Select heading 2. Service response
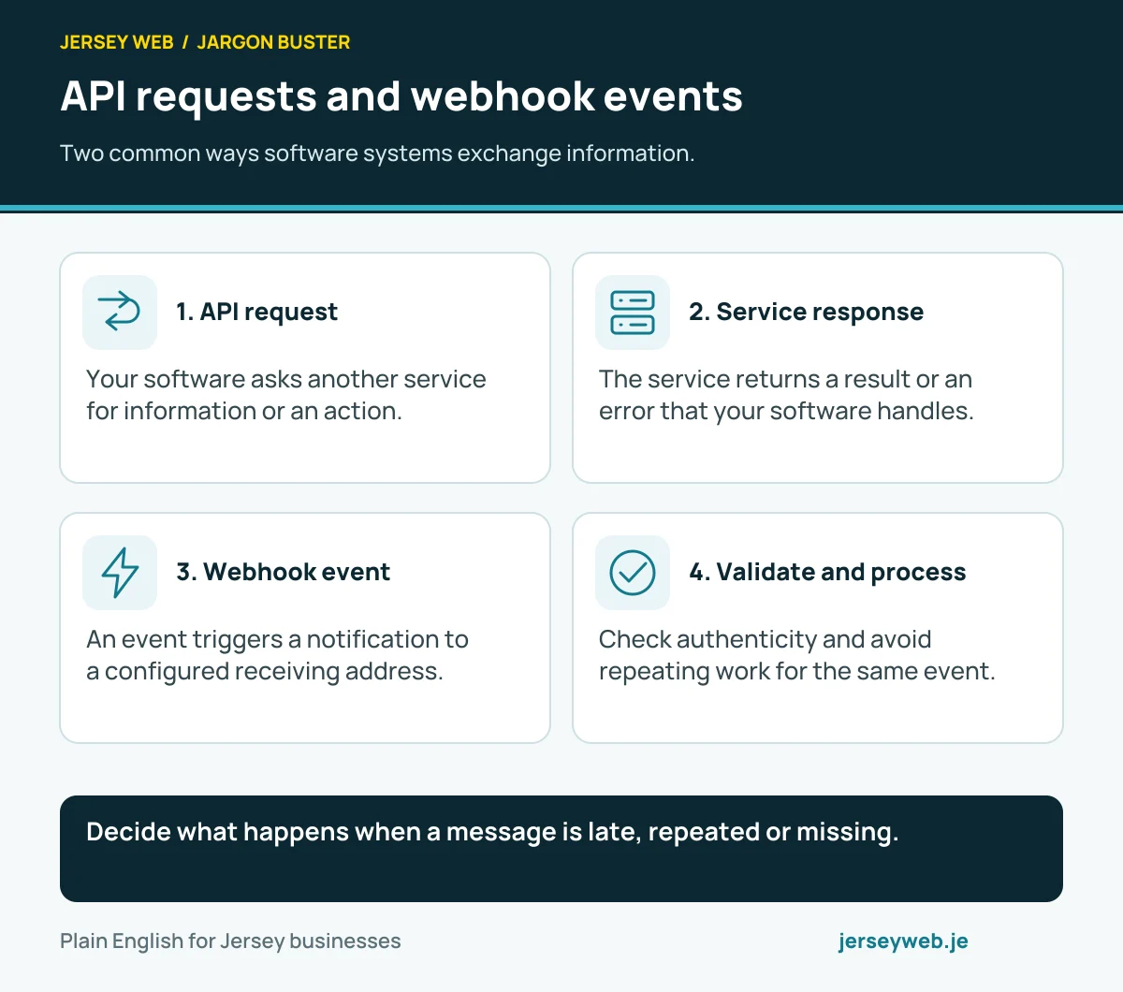 coord(806,312)
